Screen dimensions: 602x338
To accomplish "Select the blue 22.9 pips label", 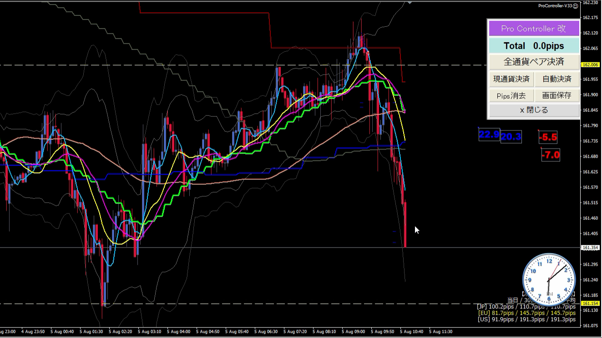I will [x=489, y=135].
